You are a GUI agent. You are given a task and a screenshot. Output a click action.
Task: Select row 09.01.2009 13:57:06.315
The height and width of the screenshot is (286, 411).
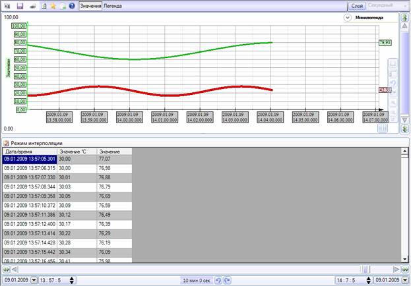coord(67,168)
